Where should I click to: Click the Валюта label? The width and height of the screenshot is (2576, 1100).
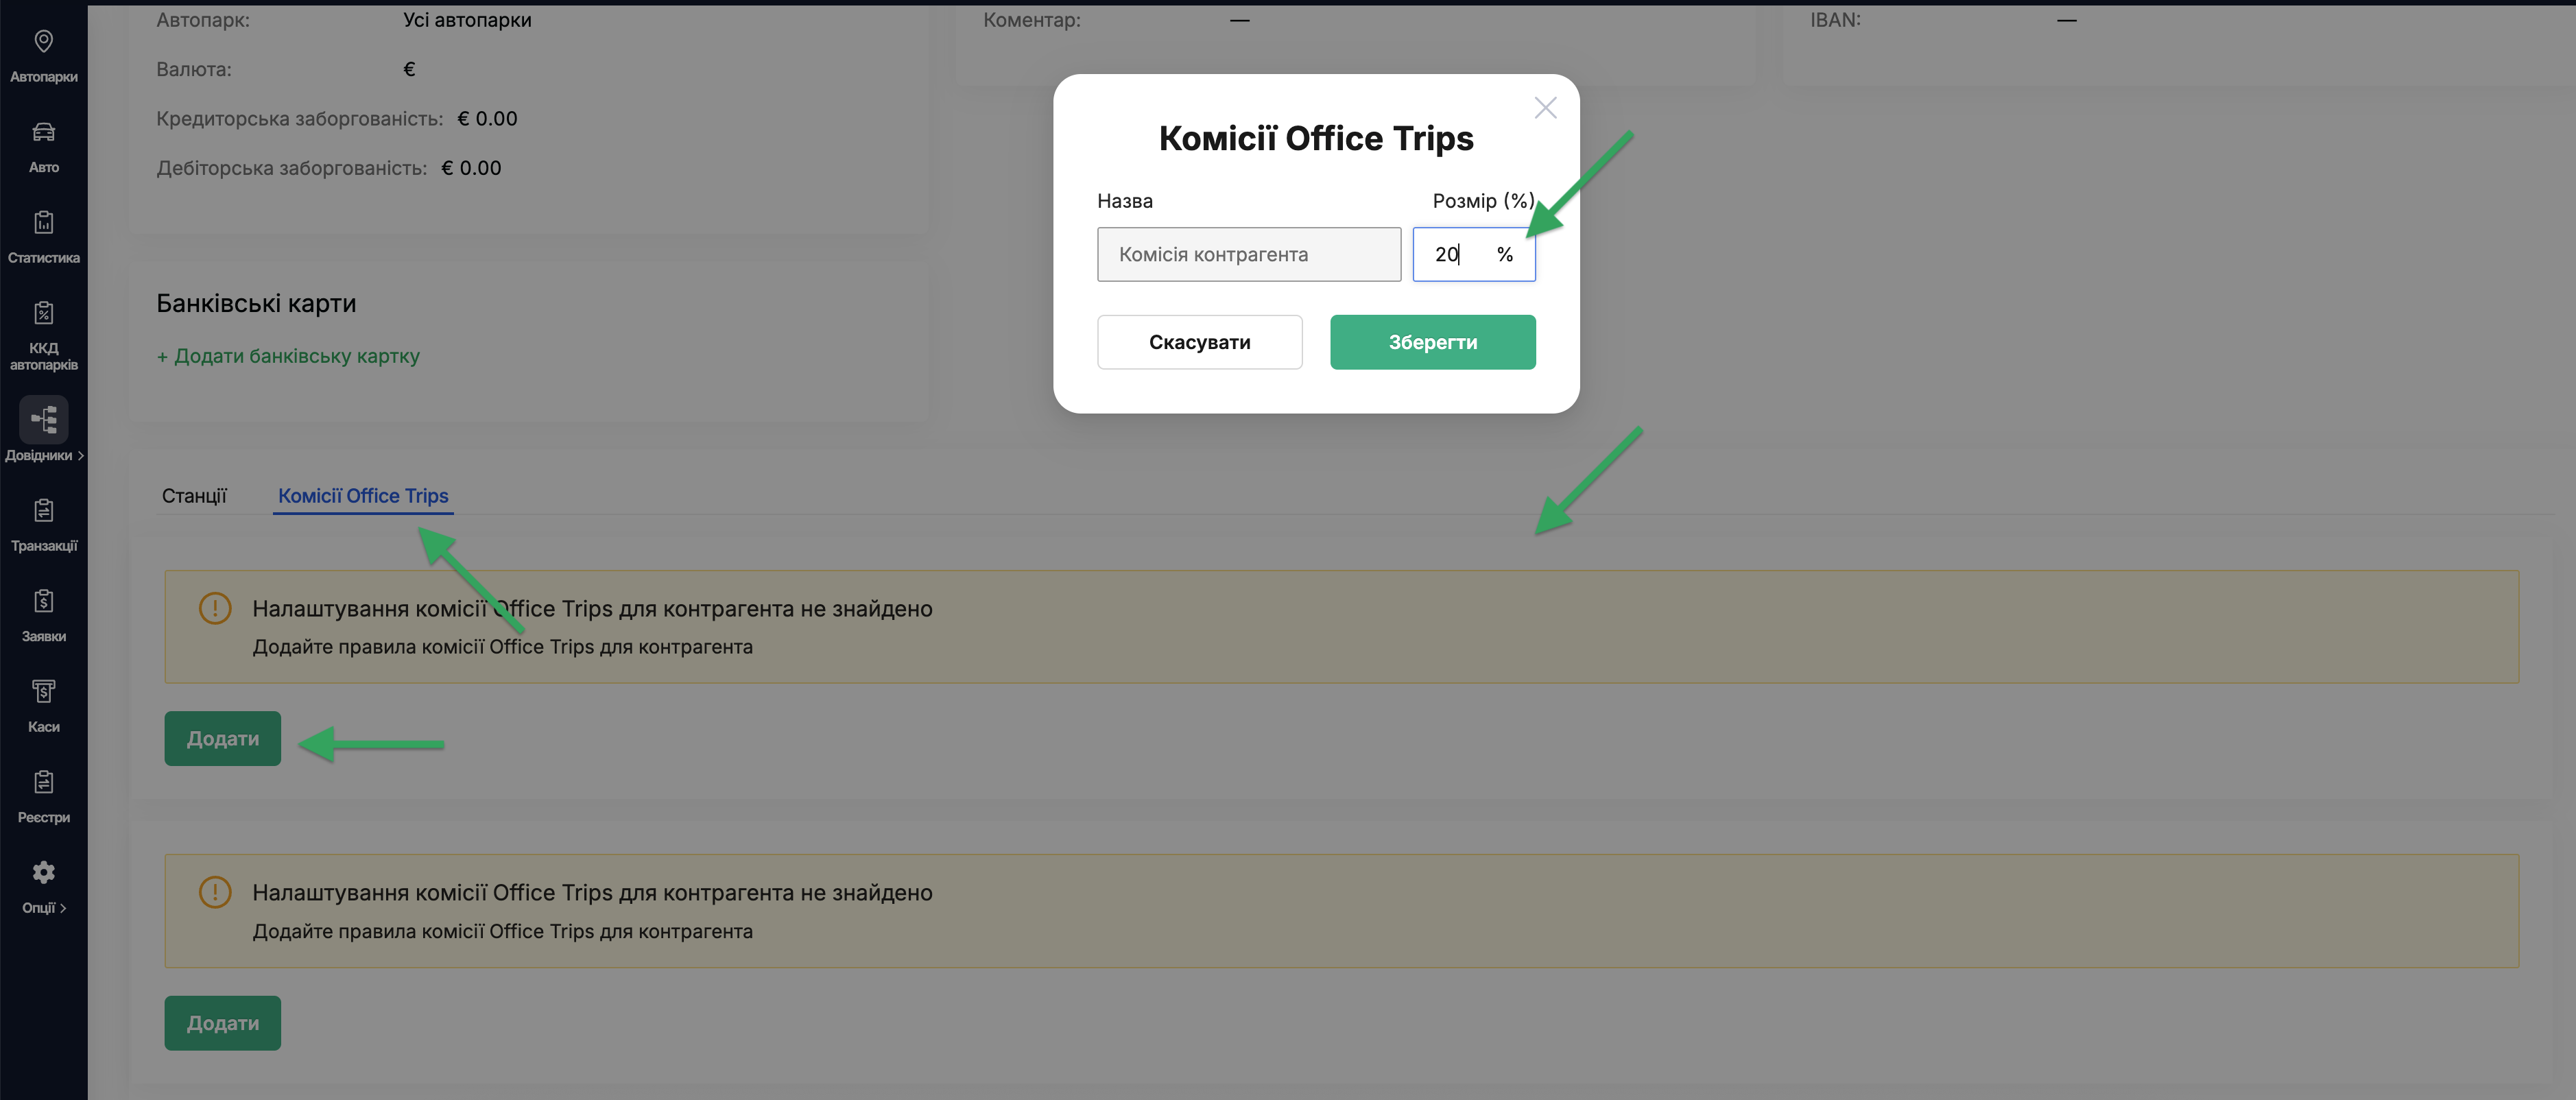(193, 70)
